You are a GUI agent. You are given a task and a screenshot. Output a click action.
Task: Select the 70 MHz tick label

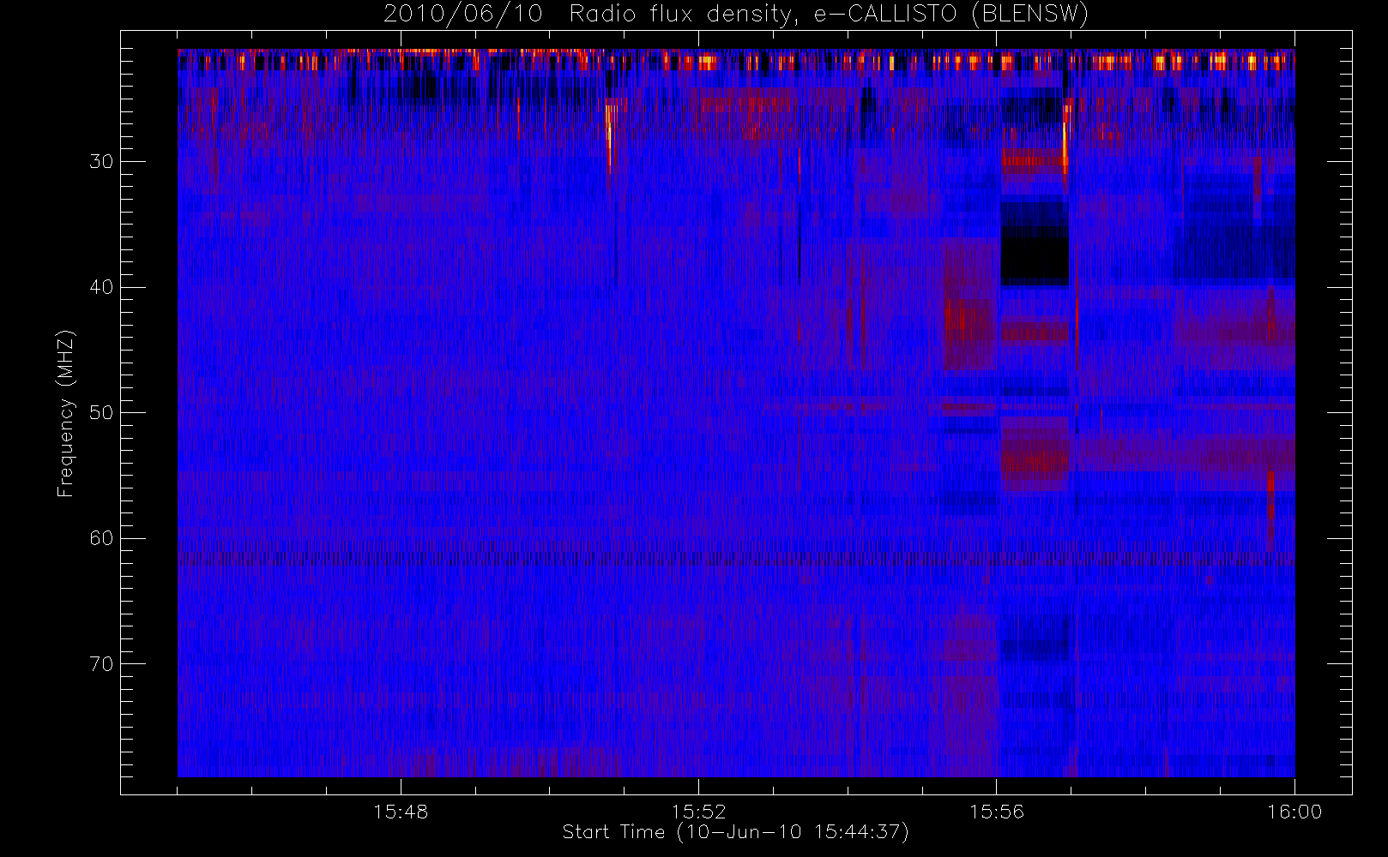[101, 664]
